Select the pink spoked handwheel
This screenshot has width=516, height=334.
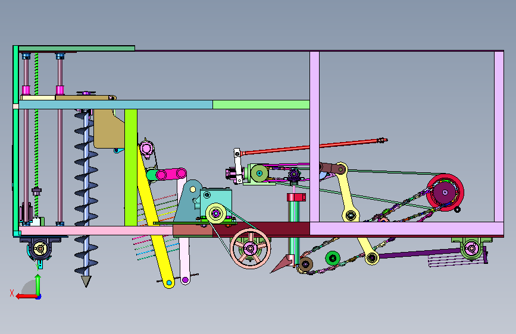[x=251, y=248]
